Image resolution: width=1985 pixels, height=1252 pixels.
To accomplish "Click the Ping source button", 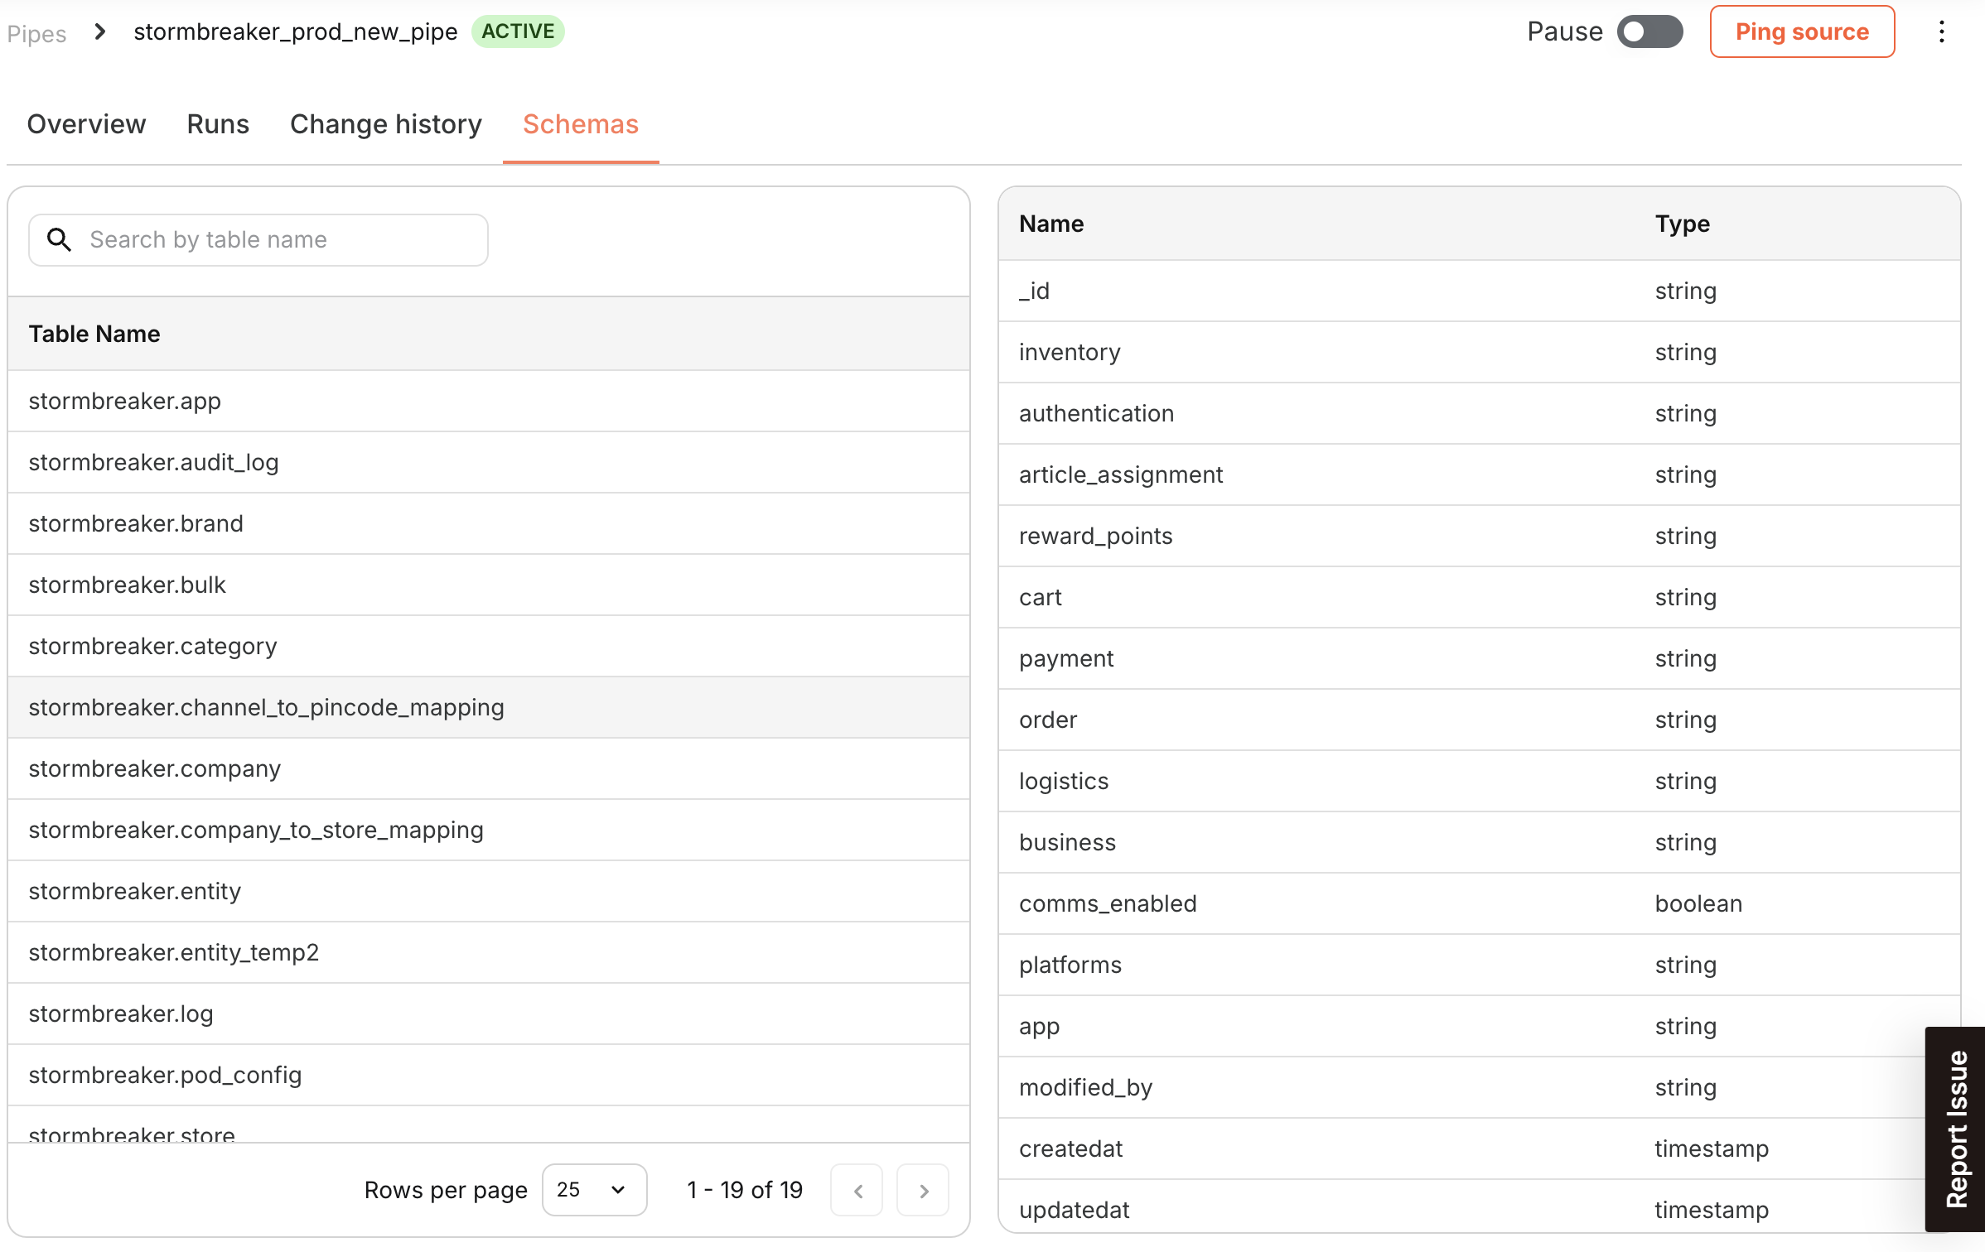I will pos(1802,31).
